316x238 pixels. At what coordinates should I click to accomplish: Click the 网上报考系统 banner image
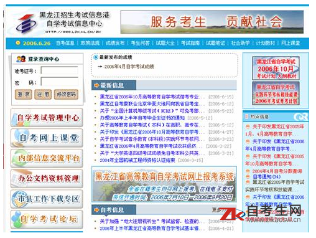pos(164,184)
